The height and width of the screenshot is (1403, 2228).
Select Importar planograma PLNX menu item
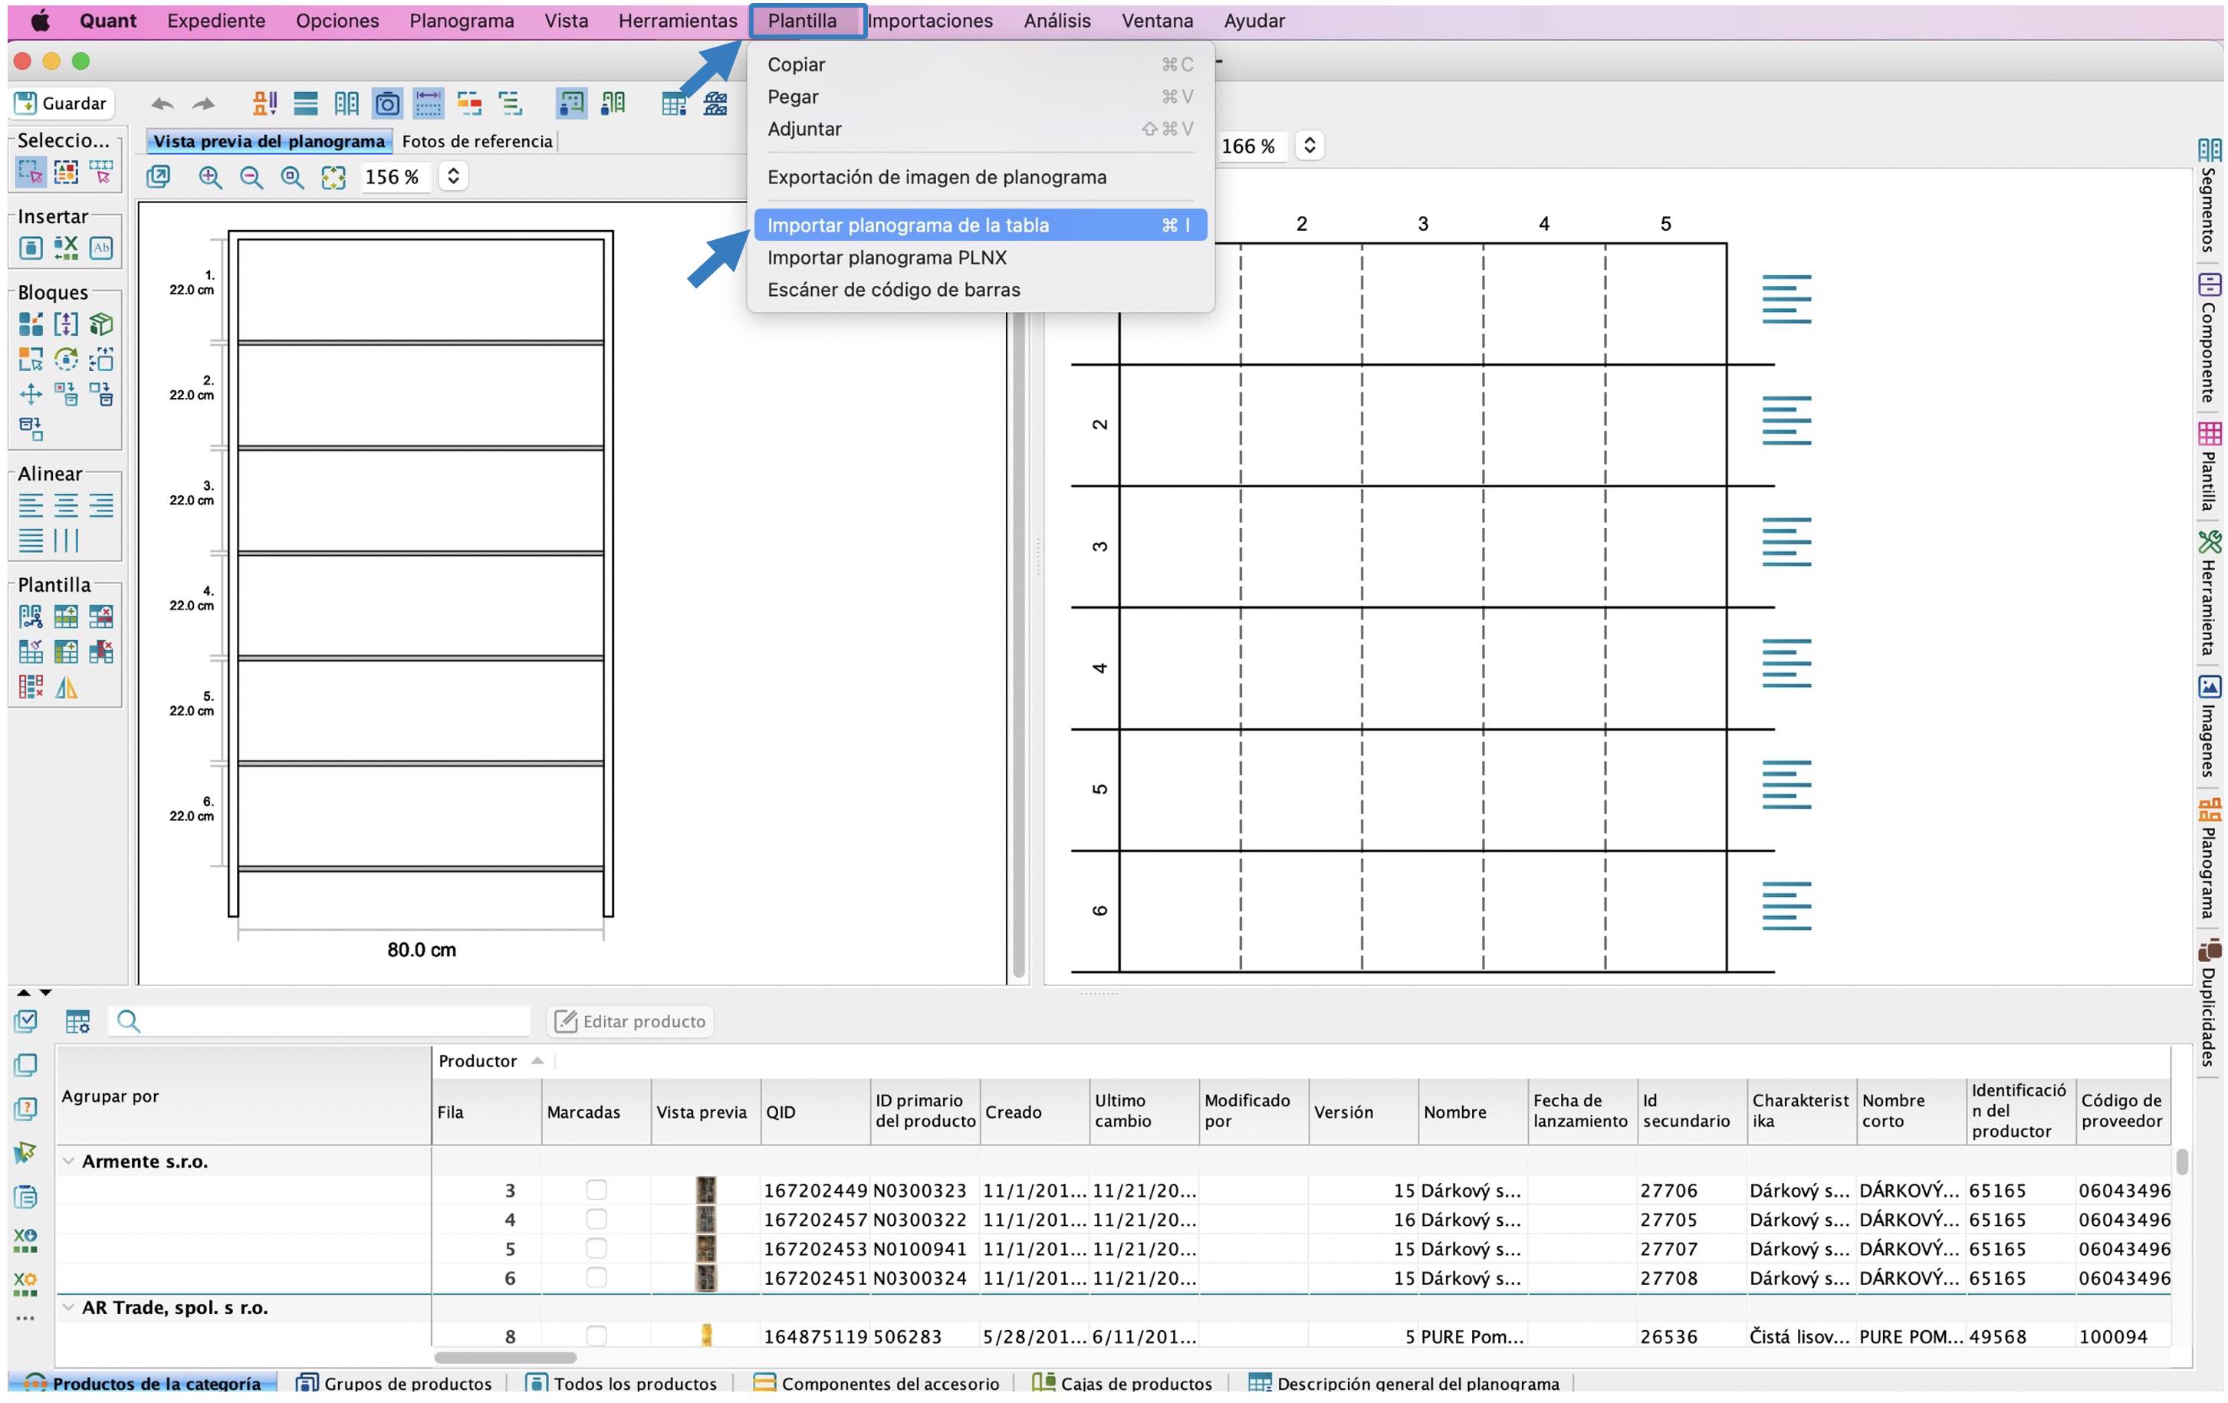click(980, 258)
